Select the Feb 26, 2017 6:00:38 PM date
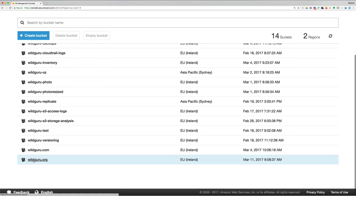Screen dimensions: 356x200 tap(262, 121)
